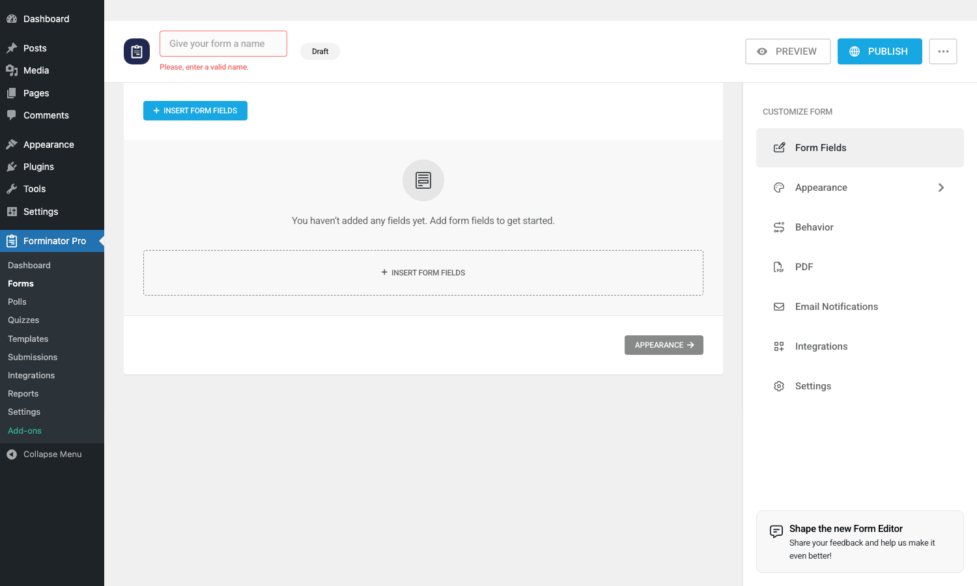Click the dashed Insert Form Fields area
The width and height of the screenshot is (977, 586).
click(x=423, y=273)
